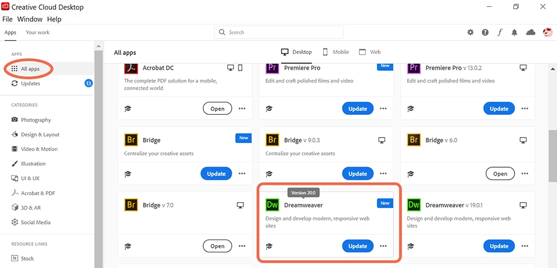The height and width of the screenshot is (268, 557).
Task: Open tutorials icon on Acrobat DC card
Action: click(x=128, y=109)
